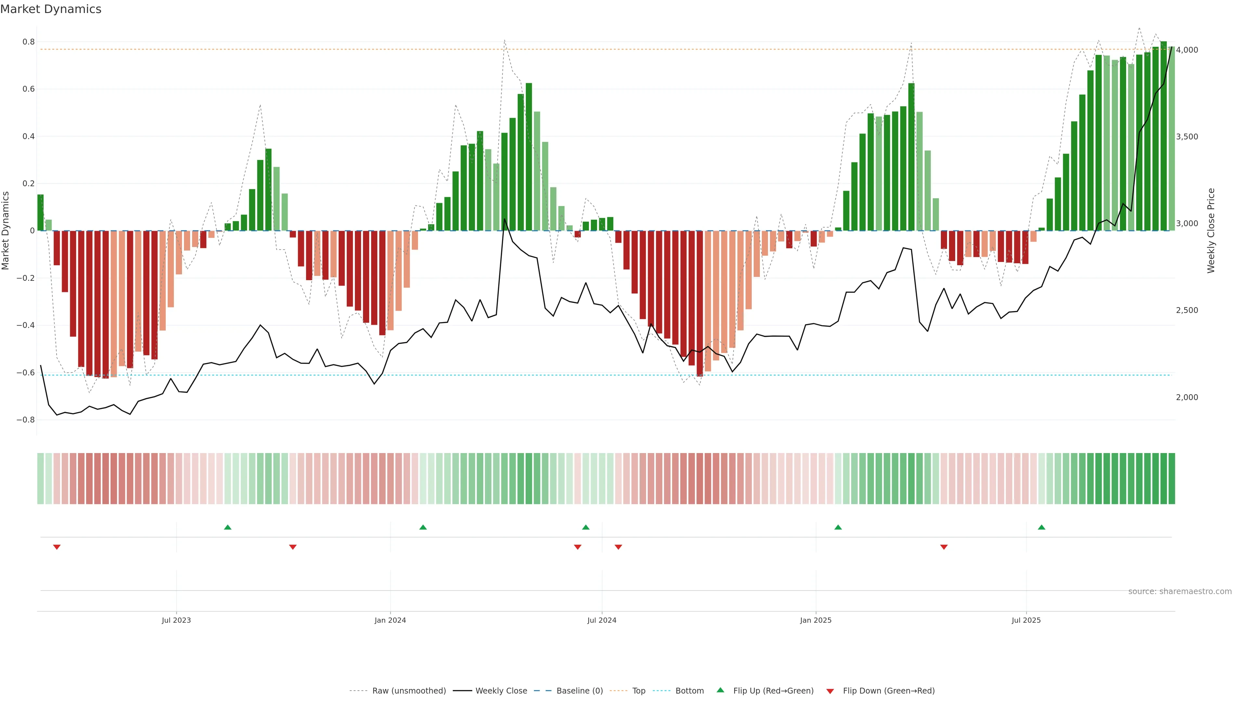Click the Jan 2024 x-axis label
Viewport: 1248px width, 702px height.
pos(390,620)
